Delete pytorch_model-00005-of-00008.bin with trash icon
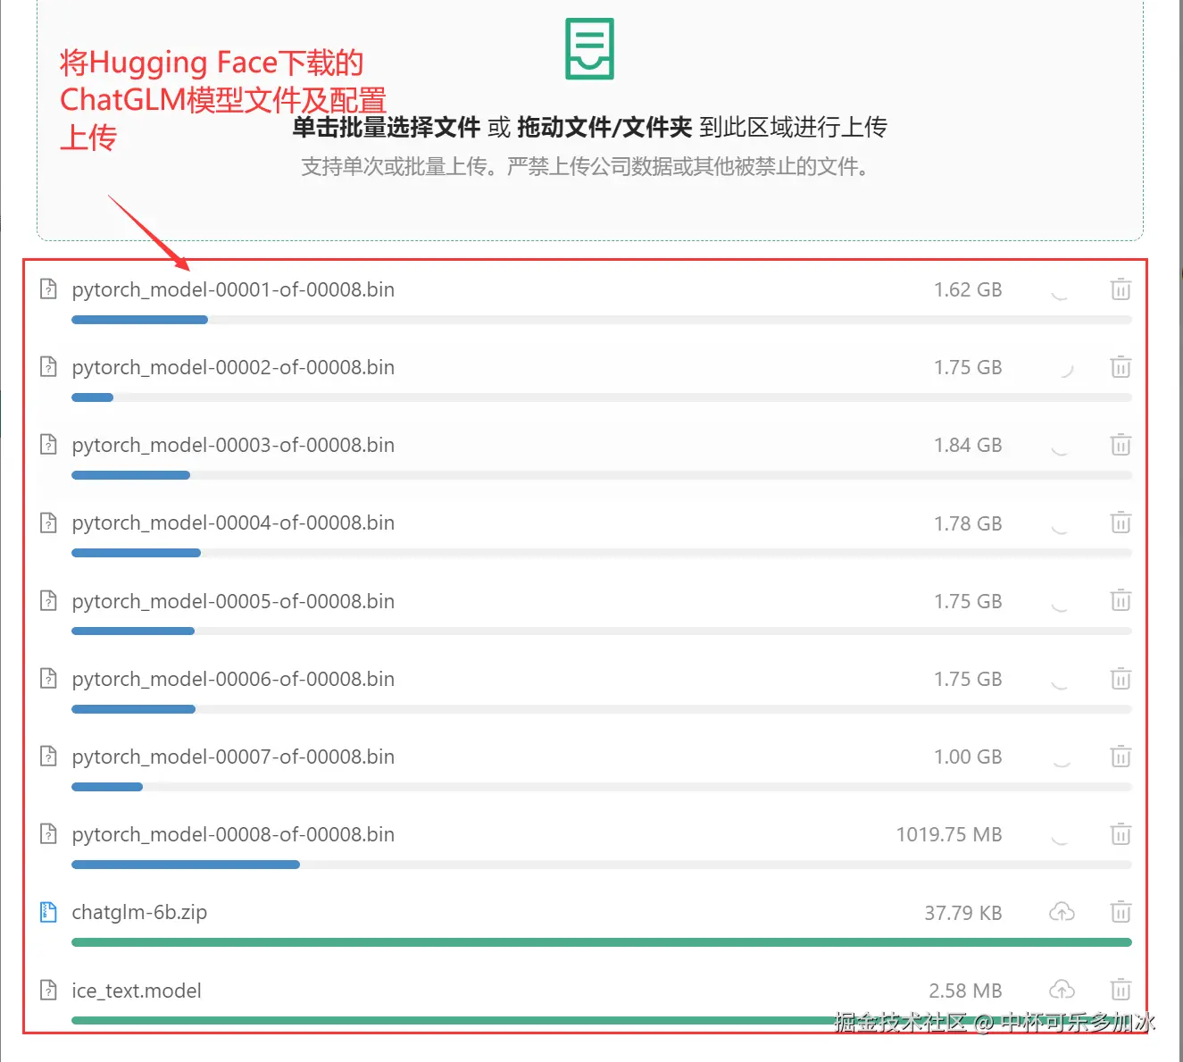 1121,600
